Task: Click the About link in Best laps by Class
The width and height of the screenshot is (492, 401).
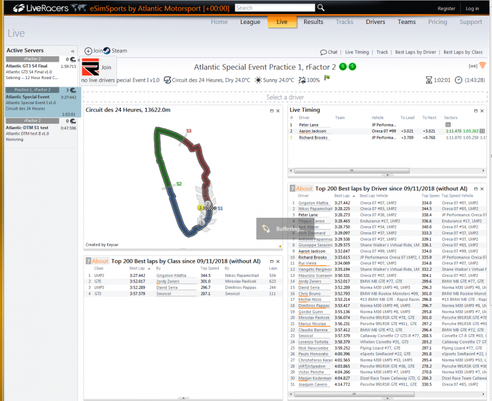Action: (100, 261)
